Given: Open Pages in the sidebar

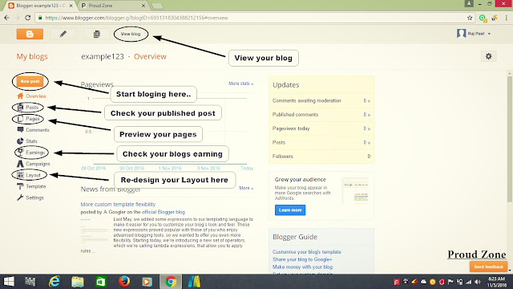Looking at the screenshot, I should [29, 119].
